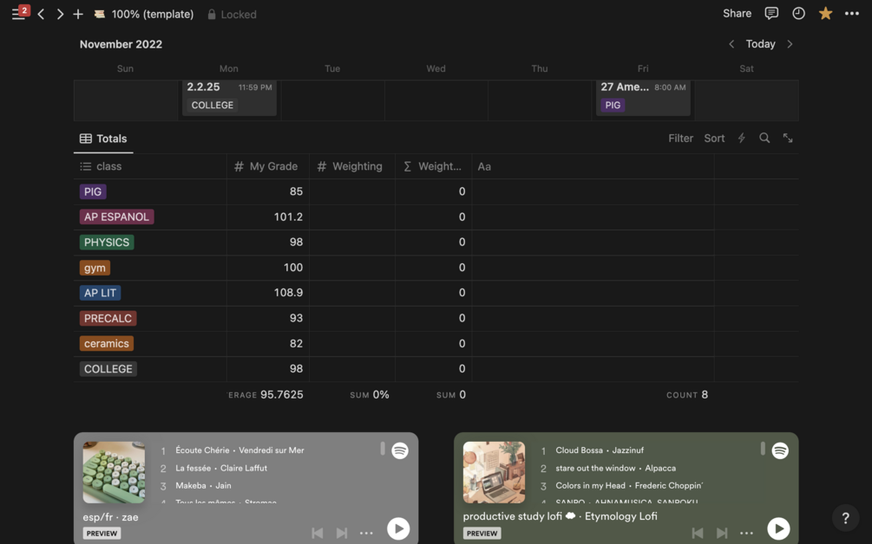Skip to previous track on esp/fr player
The image size is (872, 544).
pos(317,533)
